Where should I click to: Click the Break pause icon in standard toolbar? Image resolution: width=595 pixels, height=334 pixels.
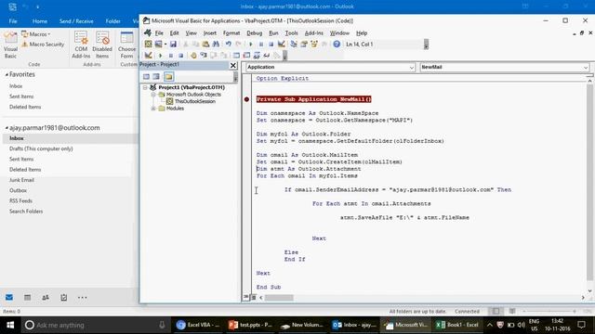(x=261, y=45)
